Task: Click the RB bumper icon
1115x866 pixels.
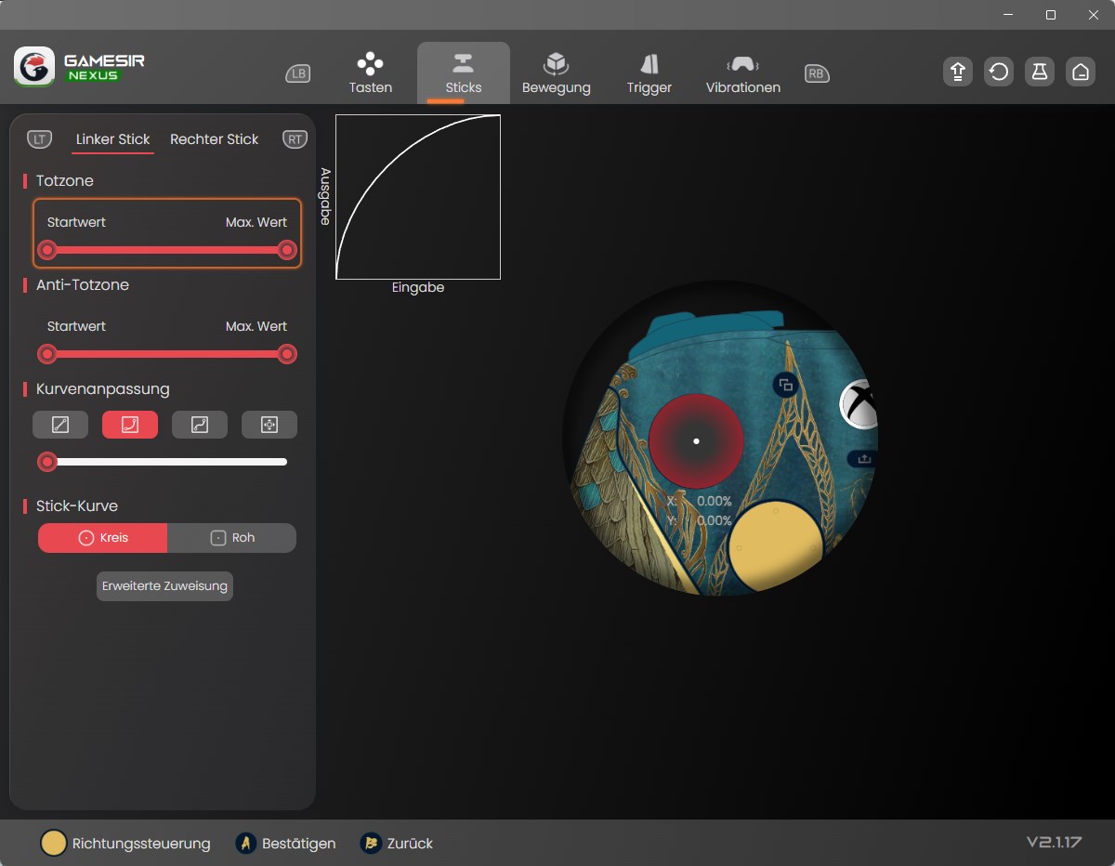Action: [817, 74]
